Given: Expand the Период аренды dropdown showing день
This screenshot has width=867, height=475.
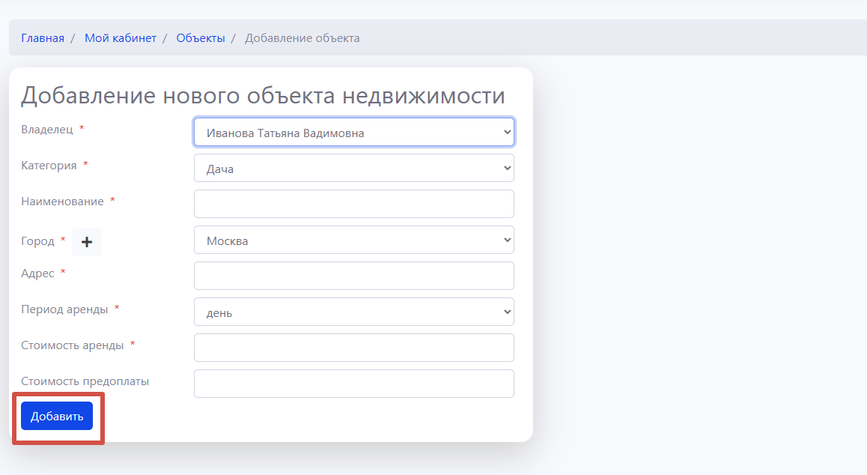Looking at the screenshot, I should [353, 312].
